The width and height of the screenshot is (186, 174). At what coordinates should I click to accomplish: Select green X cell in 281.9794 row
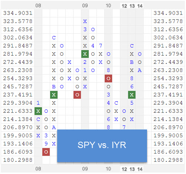(x=85, y=54)
